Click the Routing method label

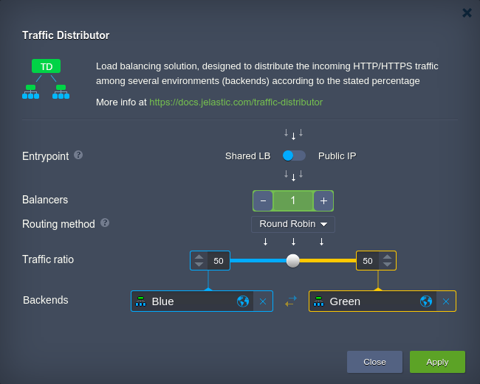tap(58, 224)
